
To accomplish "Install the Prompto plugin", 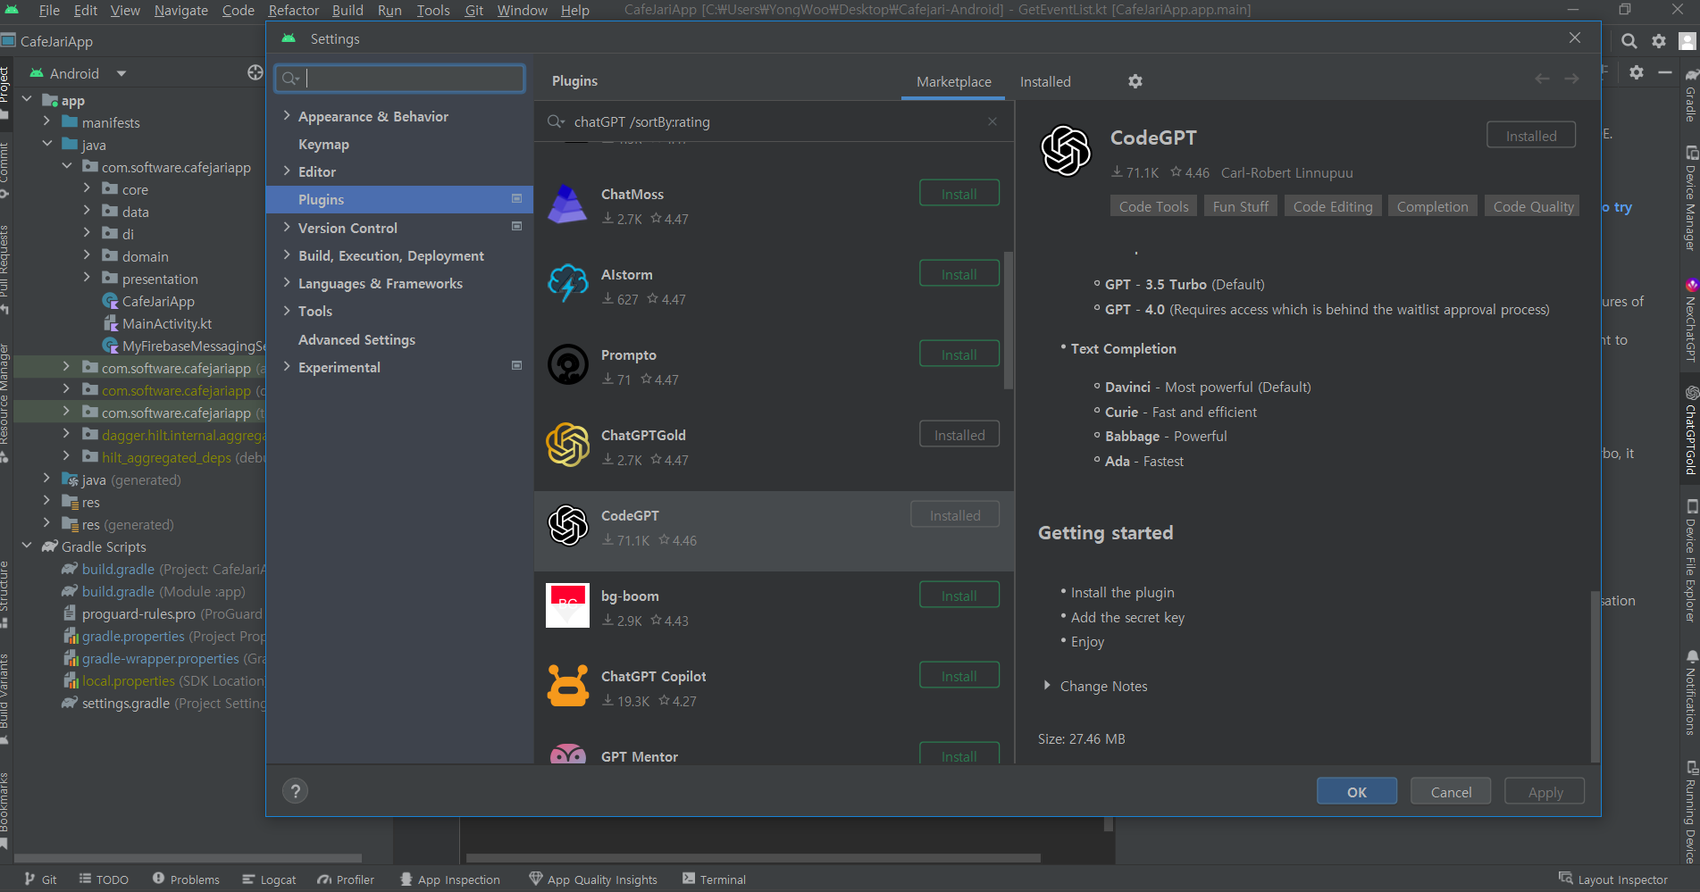I will click(x=959, y=354).
